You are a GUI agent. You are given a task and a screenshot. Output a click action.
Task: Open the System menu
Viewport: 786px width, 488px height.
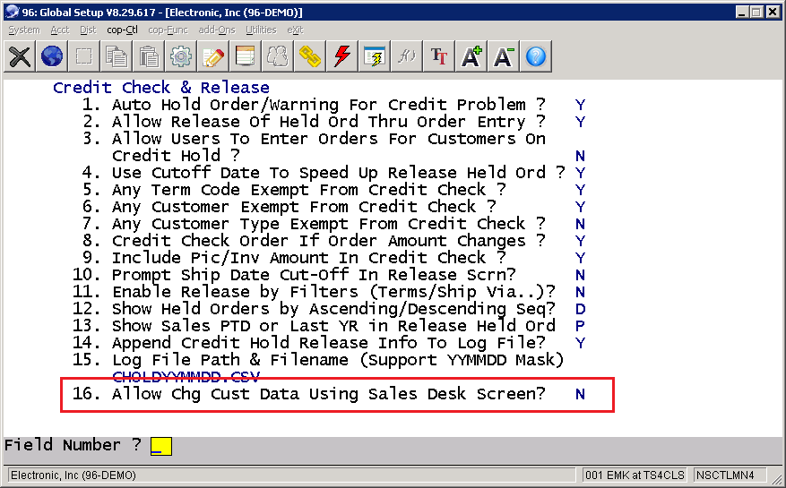pos(24,30)
